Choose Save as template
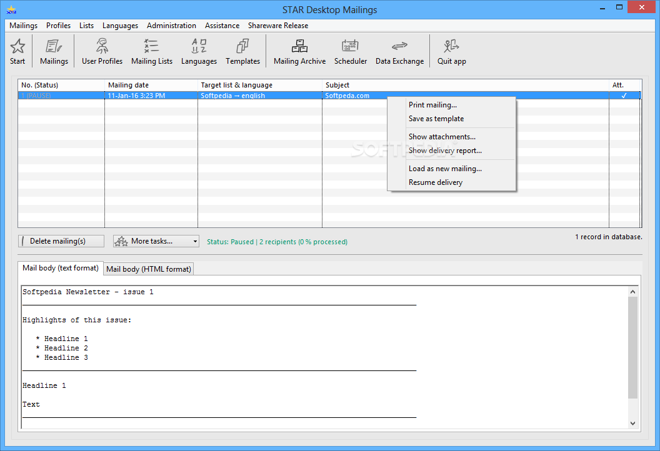 [x=452, y=119]
